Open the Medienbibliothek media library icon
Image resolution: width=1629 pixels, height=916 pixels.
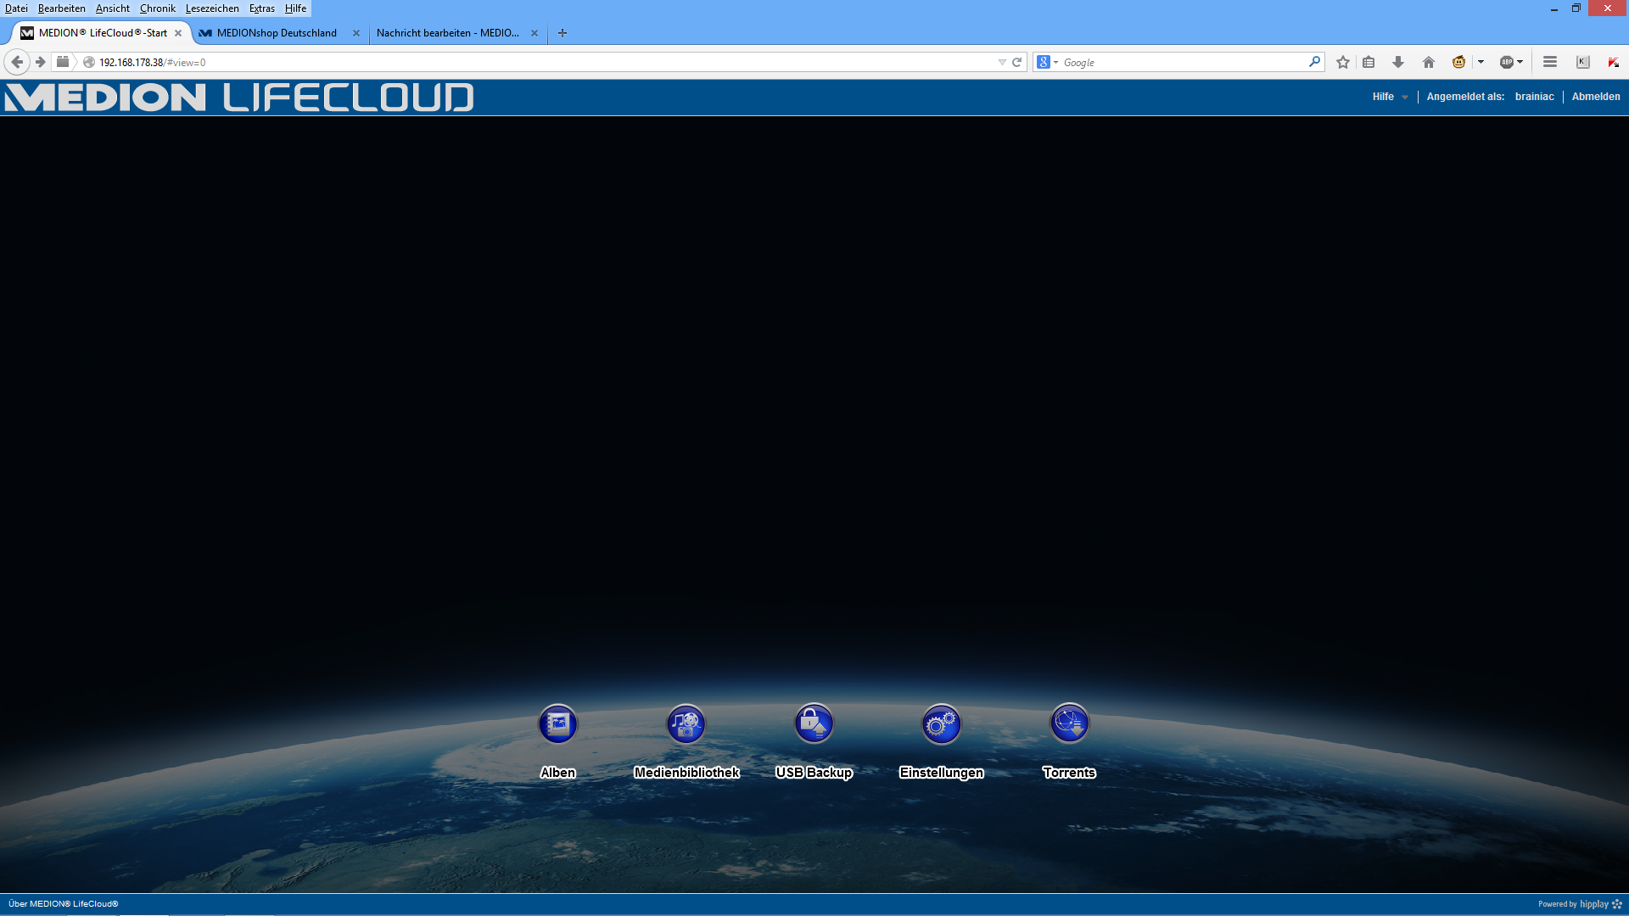coord(686,723)
